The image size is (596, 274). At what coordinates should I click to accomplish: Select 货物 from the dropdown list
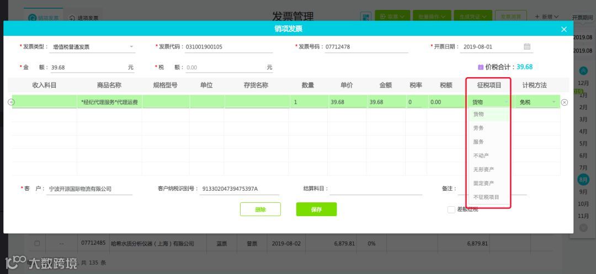click(489, 114)
